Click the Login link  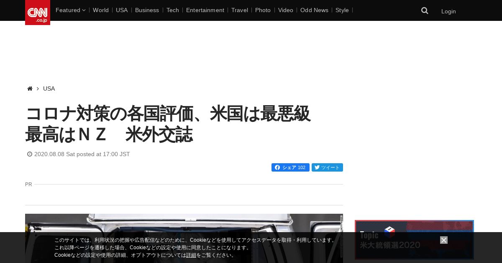pyautogui.click(x=448, y=11)
